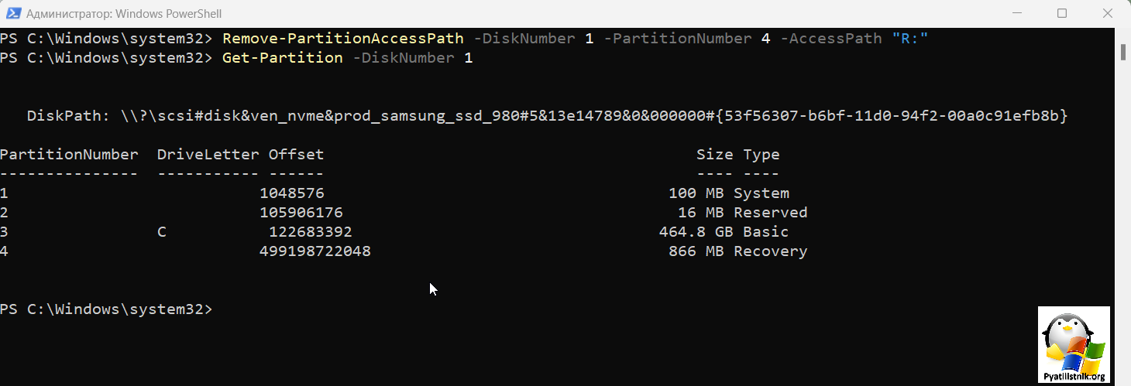Click the PartitionNumber column header
Image resolution: width=1131 pixels, height=386 pixels.
[69, 155]
